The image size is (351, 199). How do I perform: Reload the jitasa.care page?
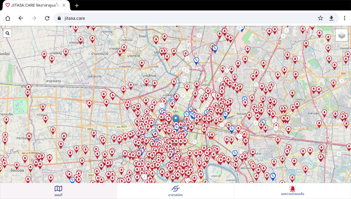click(x=47, y=18)
